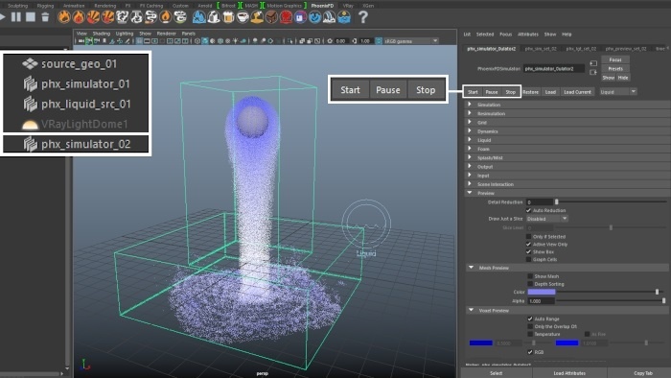
Task: Click the go to input connection icon
Action: pos(593,63)
